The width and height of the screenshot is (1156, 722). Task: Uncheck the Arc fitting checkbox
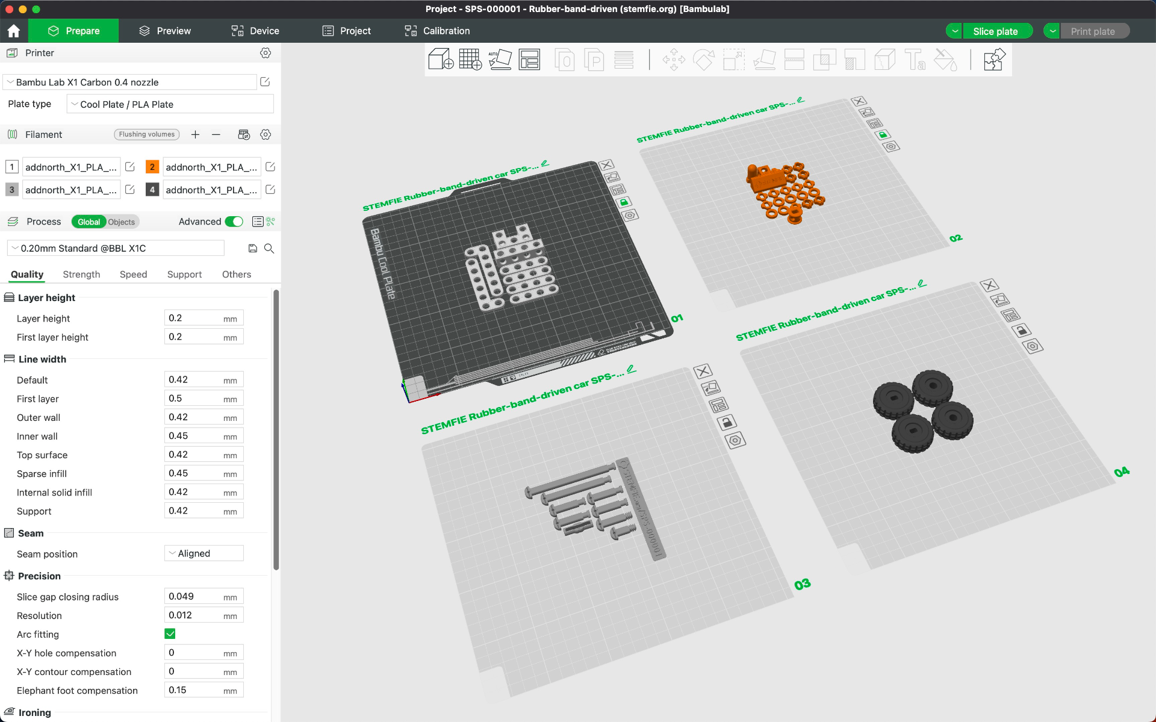(170, 633)
